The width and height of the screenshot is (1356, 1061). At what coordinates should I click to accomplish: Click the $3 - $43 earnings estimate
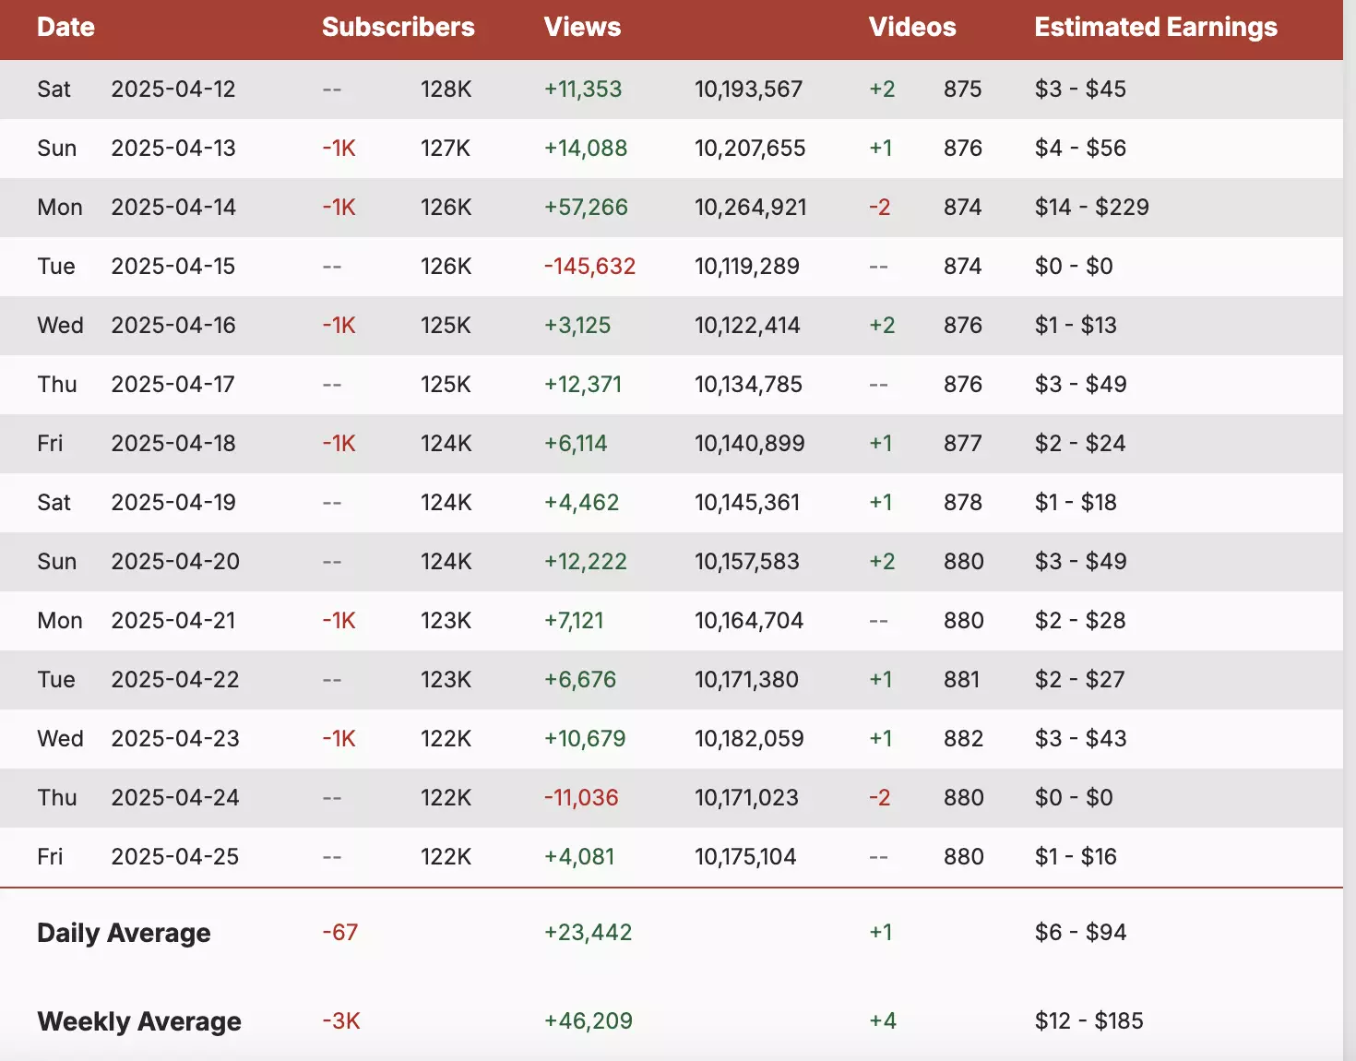point(1080,739)
